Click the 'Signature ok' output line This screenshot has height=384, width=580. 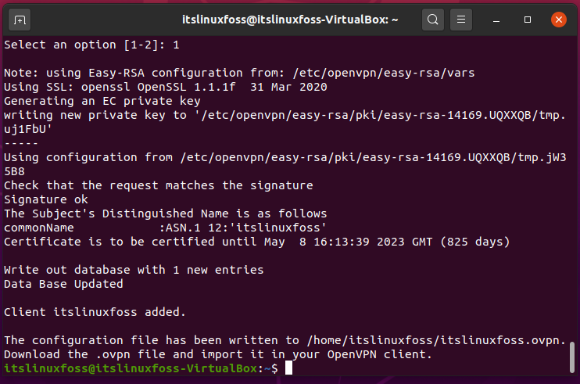pos(46,199)
